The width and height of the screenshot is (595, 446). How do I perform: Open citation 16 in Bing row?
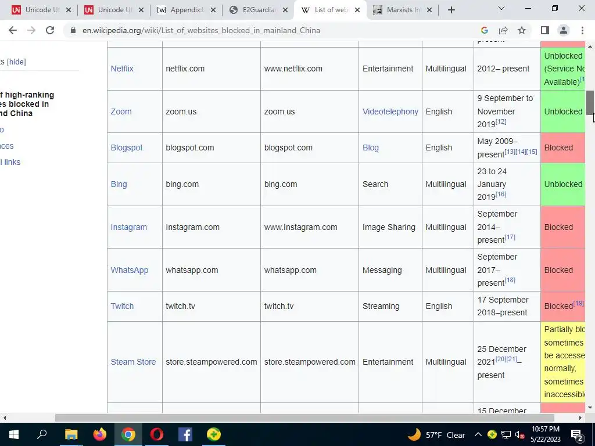501,194
